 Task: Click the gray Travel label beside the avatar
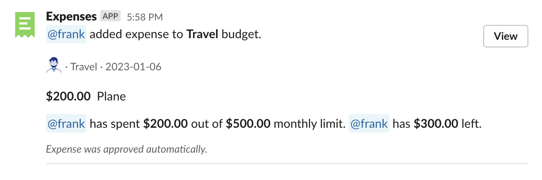point(84,67)
